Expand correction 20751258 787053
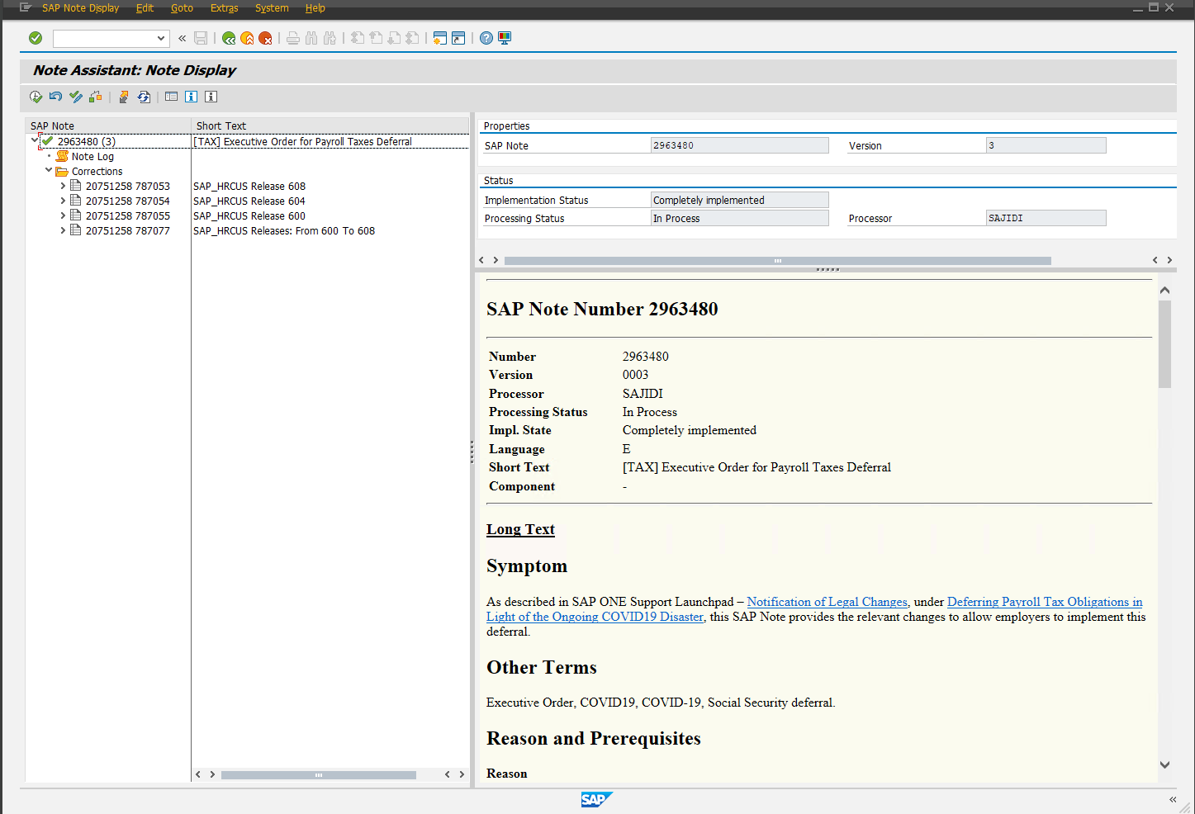The height and width of the screenshot is (814, 1195). [x=63, y=186]
